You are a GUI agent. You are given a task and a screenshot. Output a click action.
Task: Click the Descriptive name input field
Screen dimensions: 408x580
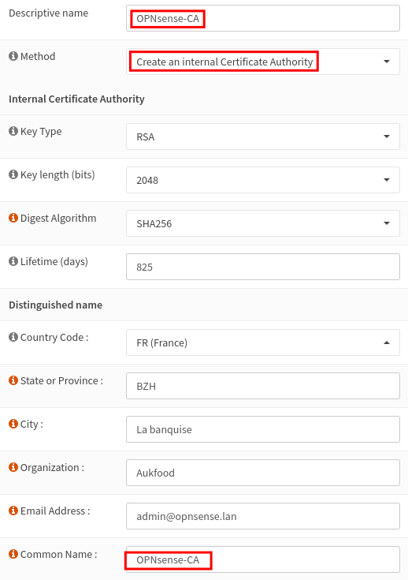click(263, 18)
